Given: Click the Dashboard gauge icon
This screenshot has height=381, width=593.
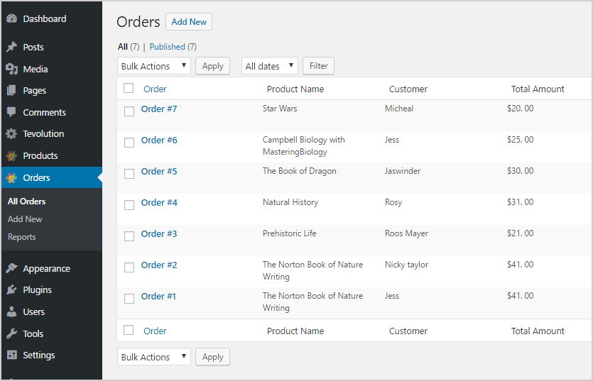Looking at the screenshot, I should (x=12, y=18).
